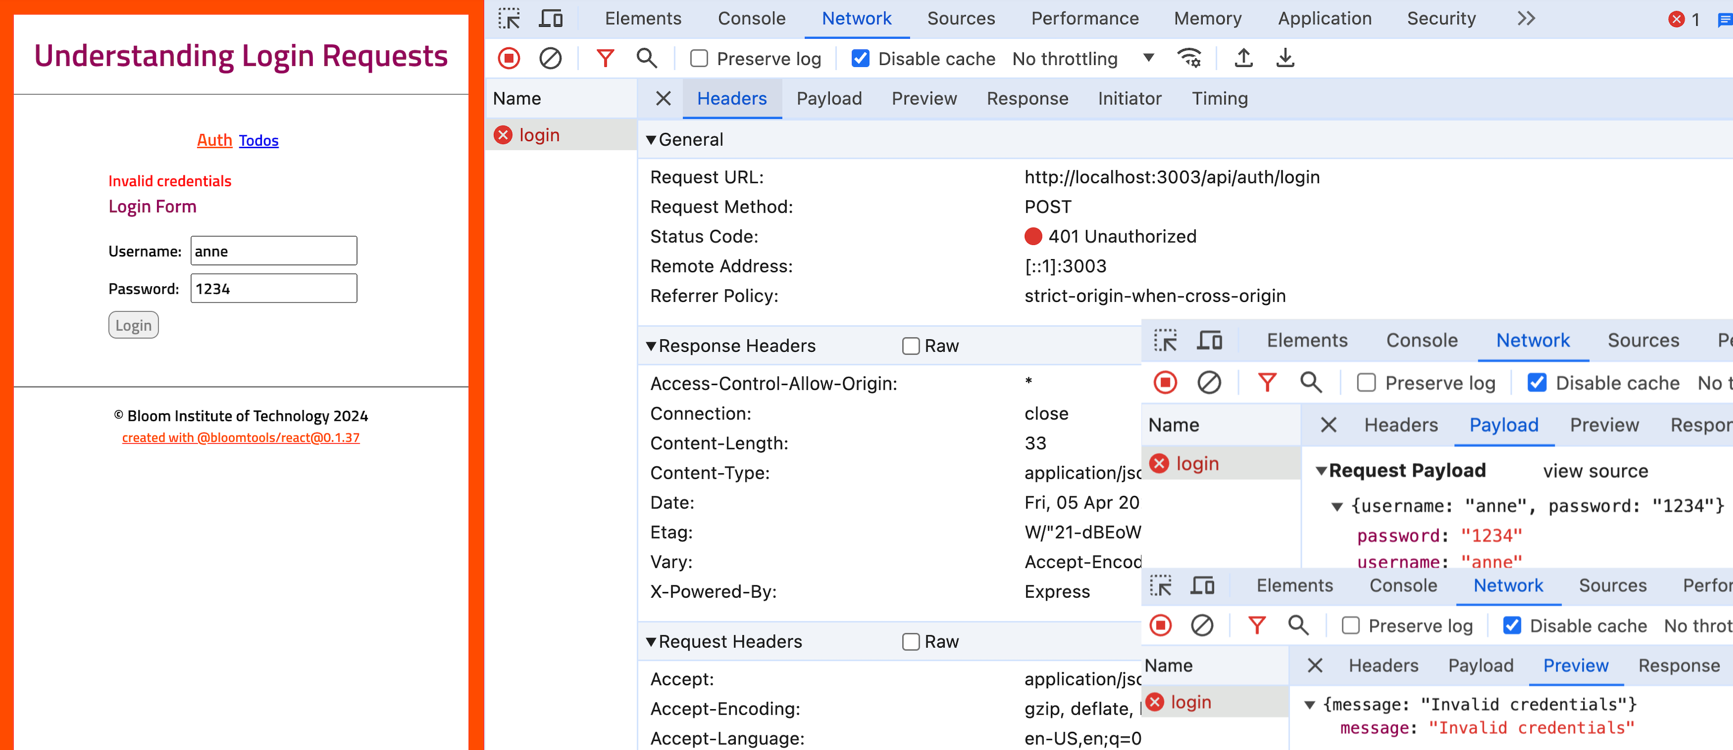
Task: Stop recording network log (red button)
Action: (x=509, y=58)
